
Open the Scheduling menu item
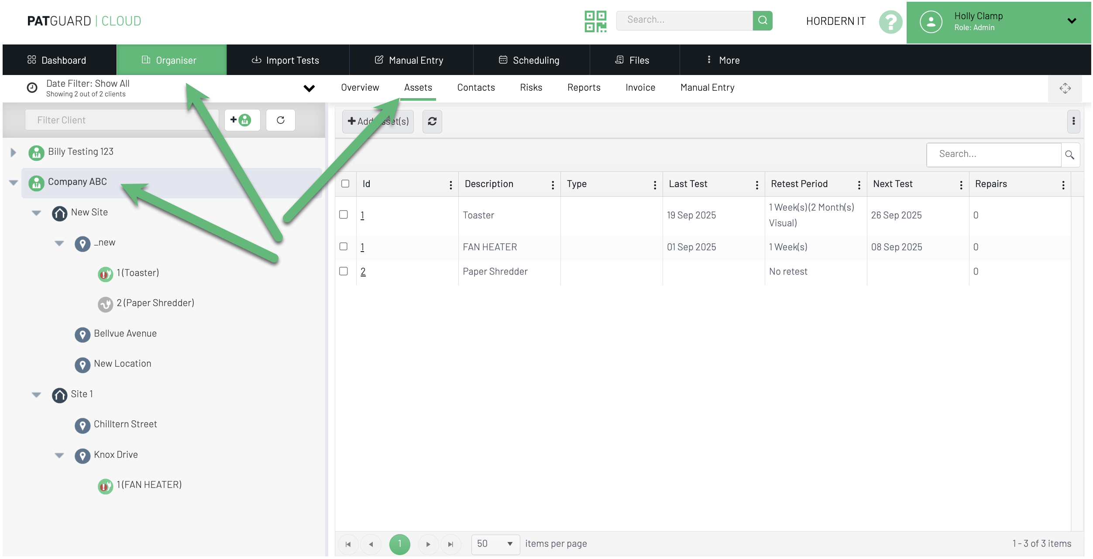(529, 60)
